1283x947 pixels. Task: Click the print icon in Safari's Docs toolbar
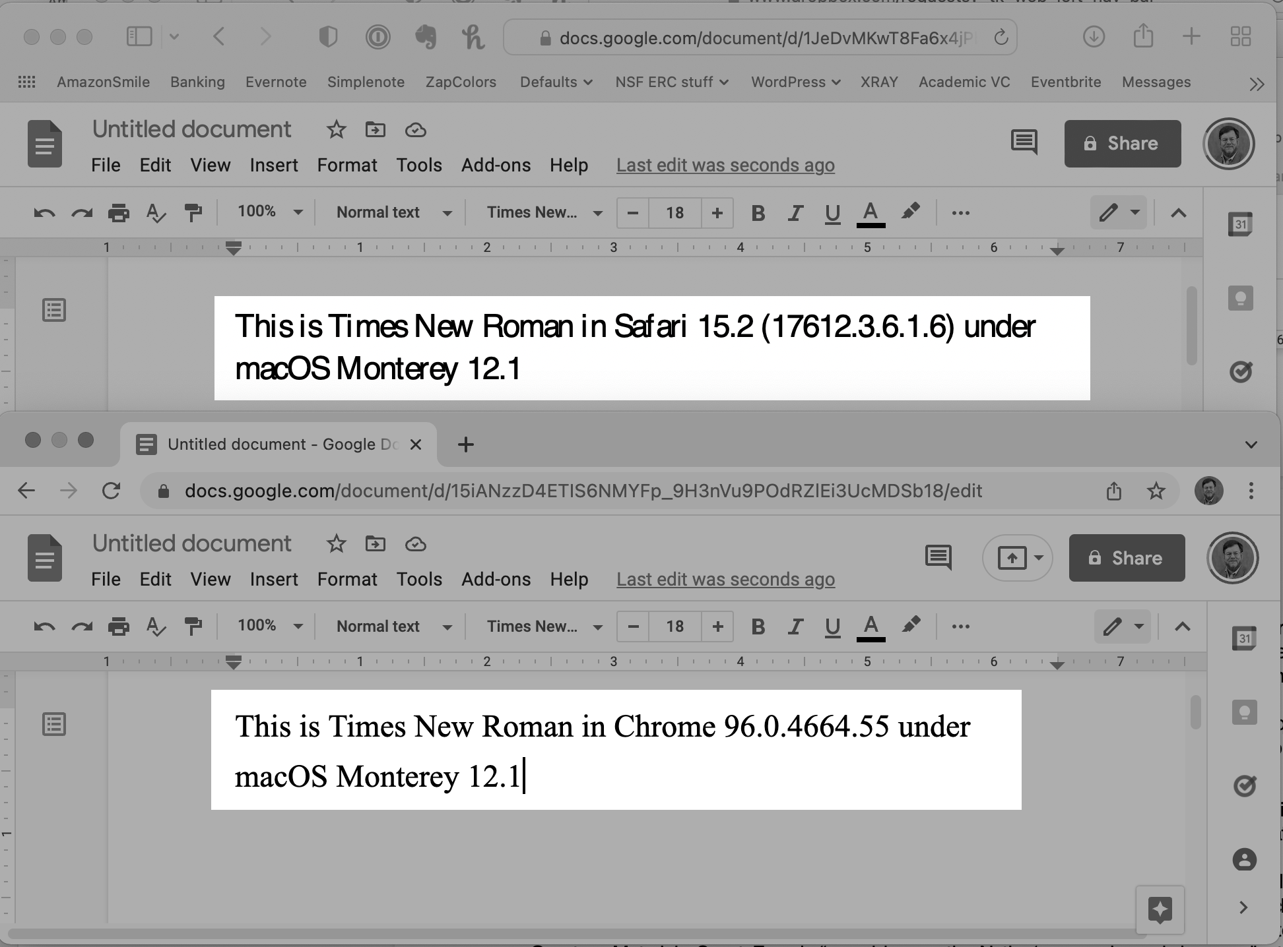coord(118,213)
